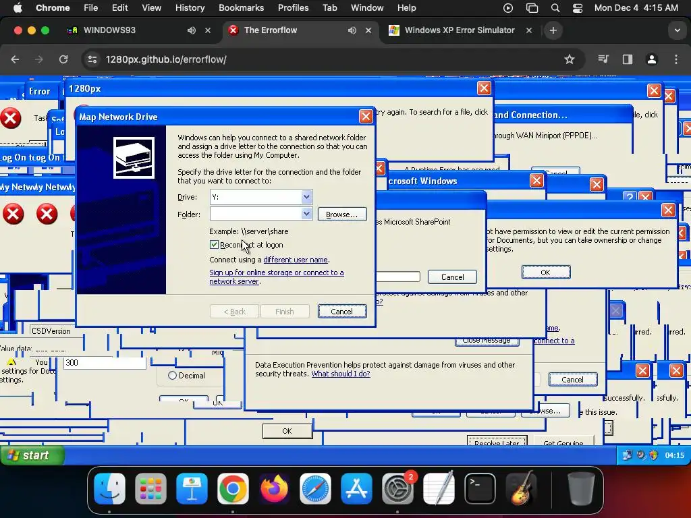Click the Finder icon in the Dock

(x=110, y=488)
